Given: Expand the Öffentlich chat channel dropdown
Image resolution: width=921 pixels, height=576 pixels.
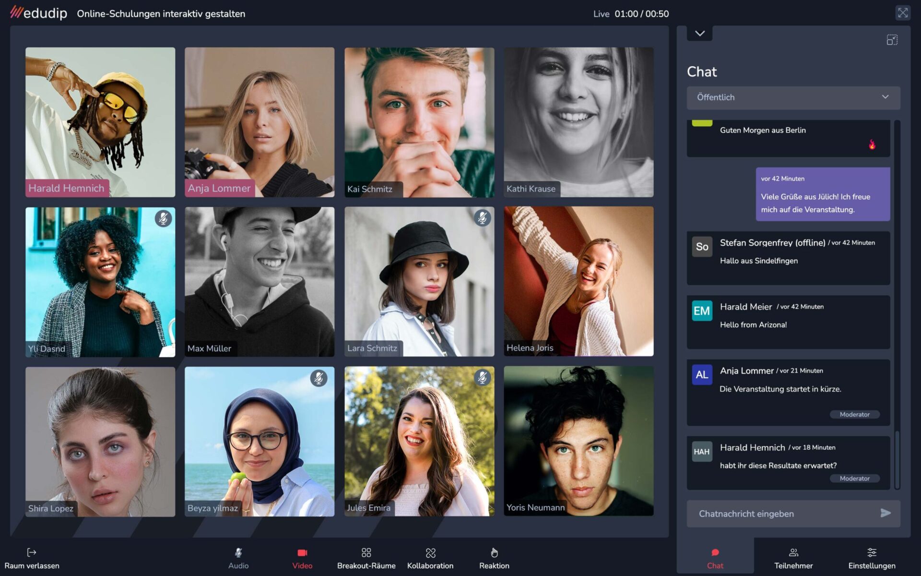Looking at the screenshot, I should pyautogui.click(x=793, y=97).
